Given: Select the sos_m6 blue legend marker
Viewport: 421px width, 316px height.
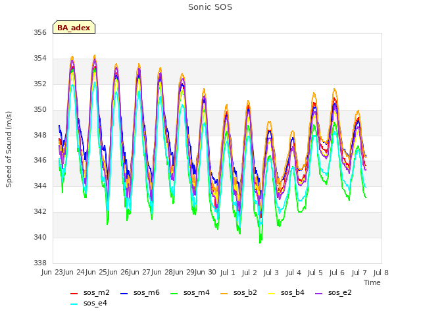Looking at the screenshot, I should [124, 294].
